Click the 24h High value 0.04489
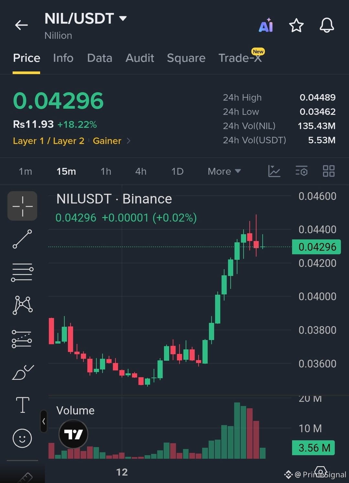Viewport: 349px width, 483px height. [x=318, y=97]
